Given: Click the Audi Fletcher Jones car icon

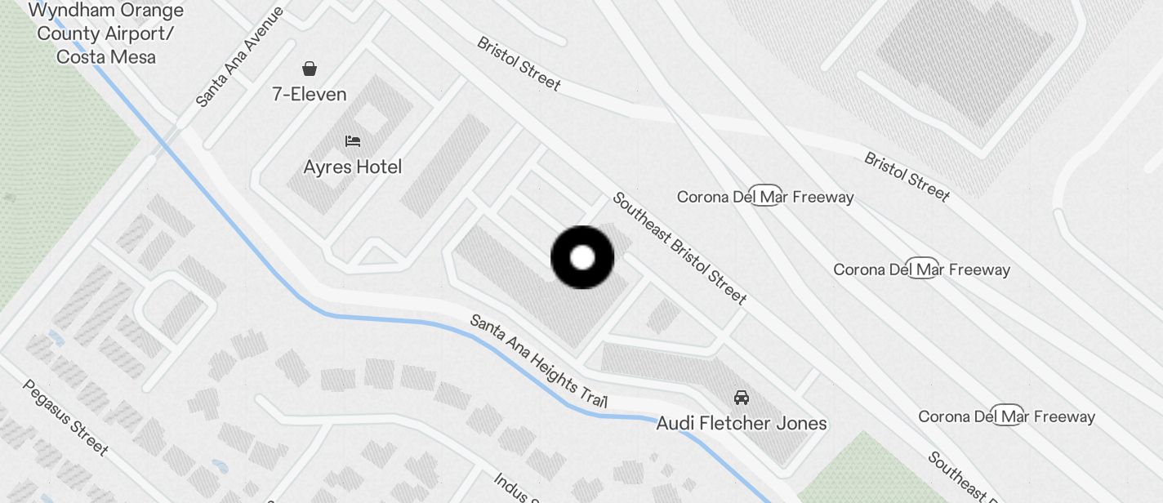Looking at the screenshot, I should pyautogui.click(x=742, y=398).
